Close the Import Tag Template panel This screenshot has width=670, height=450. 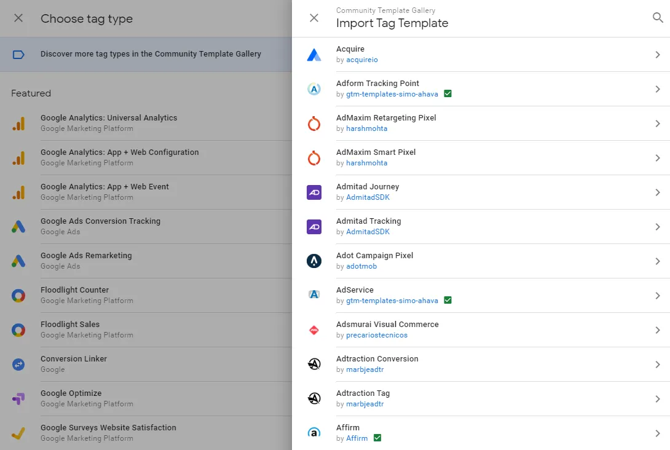[x=314, y=18]
